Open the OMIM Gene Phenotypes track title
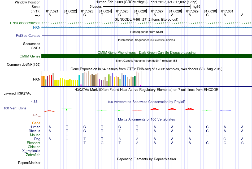 tap(146, 52)
